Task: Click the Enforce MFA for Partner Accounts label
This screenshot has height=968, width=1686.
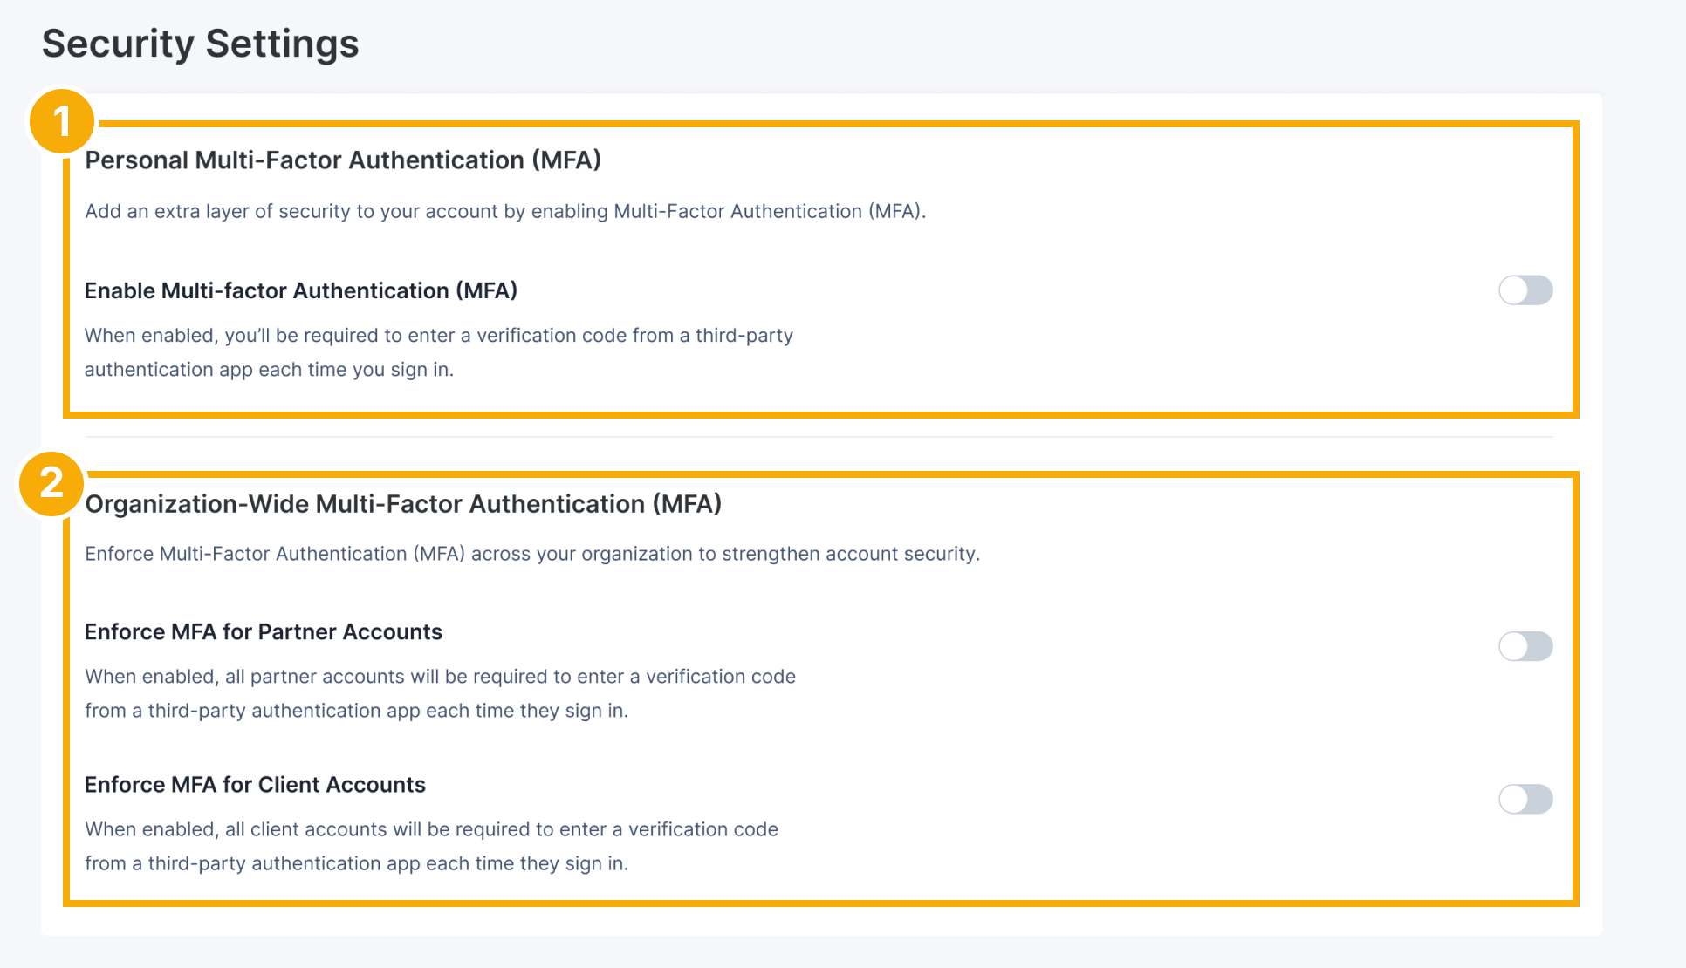Action: coord(263,631)
